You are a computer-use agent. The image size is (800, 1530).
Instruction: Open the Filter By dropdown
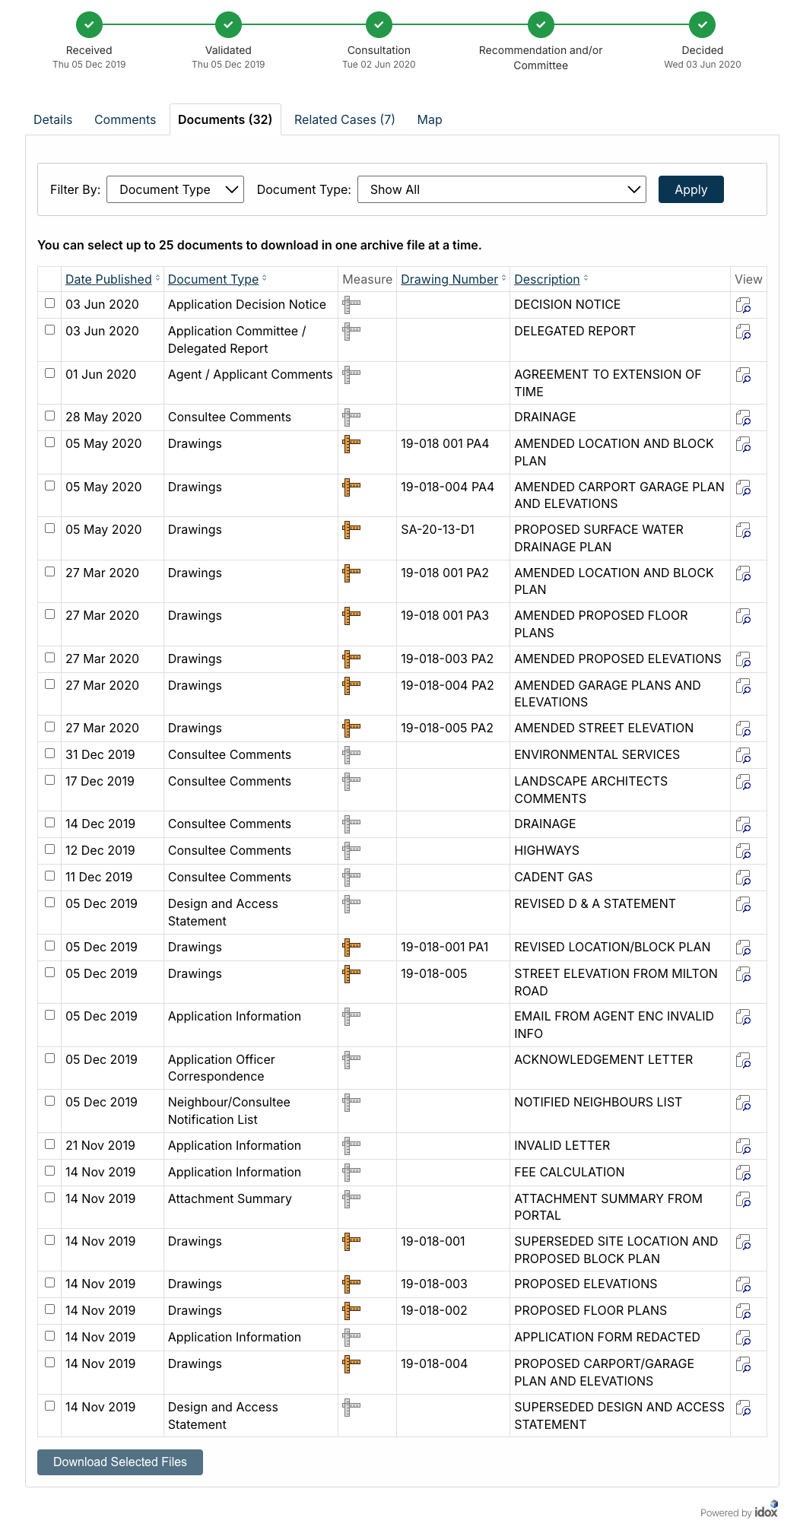click(x=175, y=189)
